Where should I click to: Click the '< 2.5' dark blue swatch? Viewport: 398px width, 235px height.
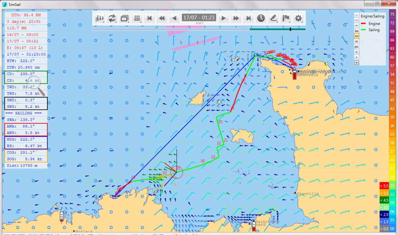[x=384, y=215]
